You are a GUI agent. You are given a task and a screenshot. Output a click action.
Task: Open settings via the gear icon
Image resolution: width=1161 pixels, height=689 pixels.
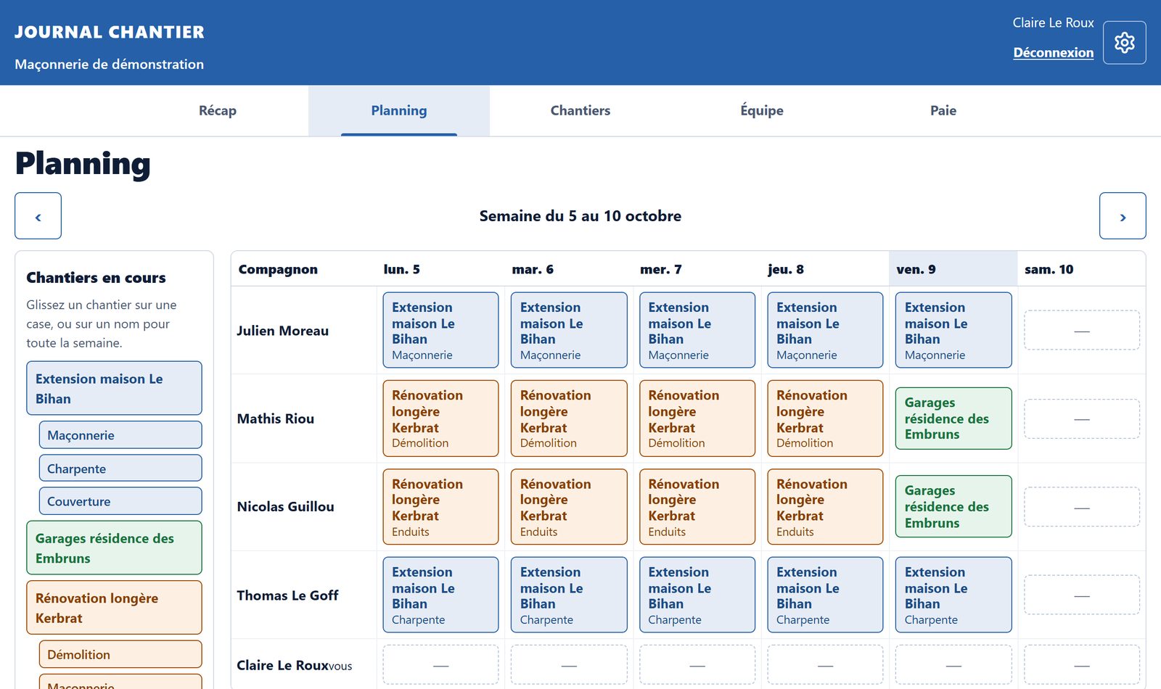1124,43
